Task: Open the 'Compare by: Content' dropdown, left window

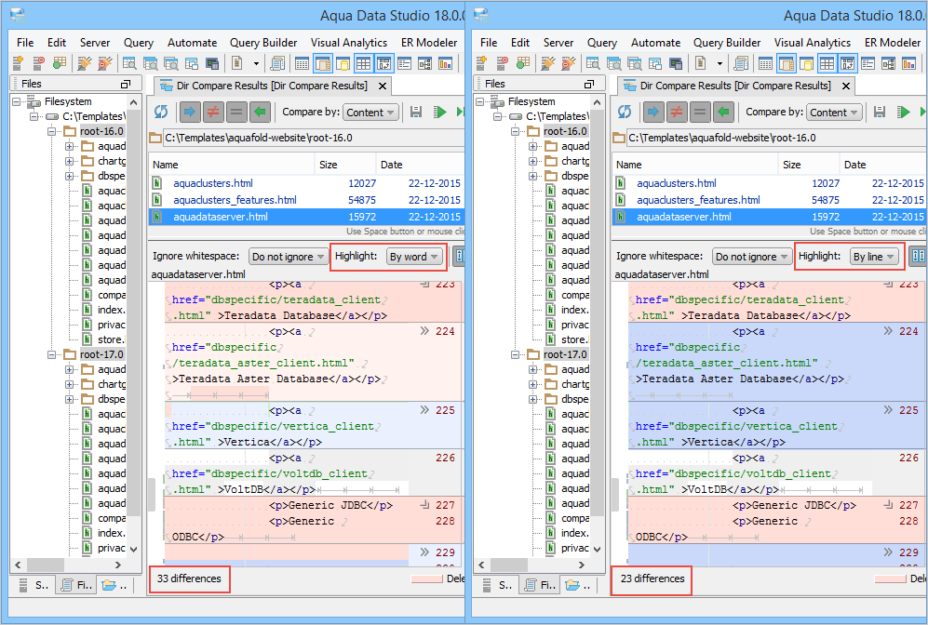Action: (x=370, y=113)
